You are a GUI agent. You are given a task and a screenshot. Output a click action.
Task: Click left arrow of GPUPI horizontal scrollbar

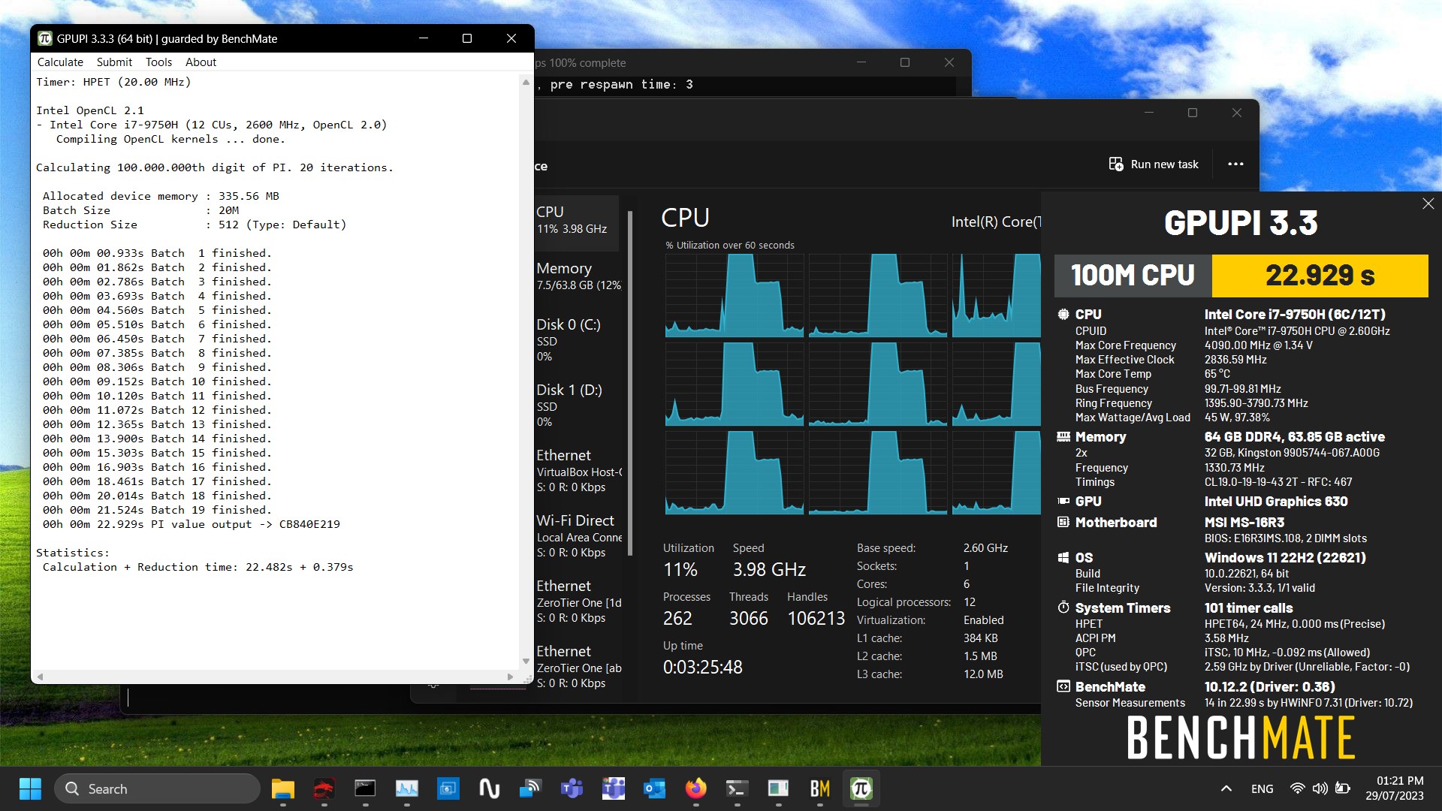(41, 677)
